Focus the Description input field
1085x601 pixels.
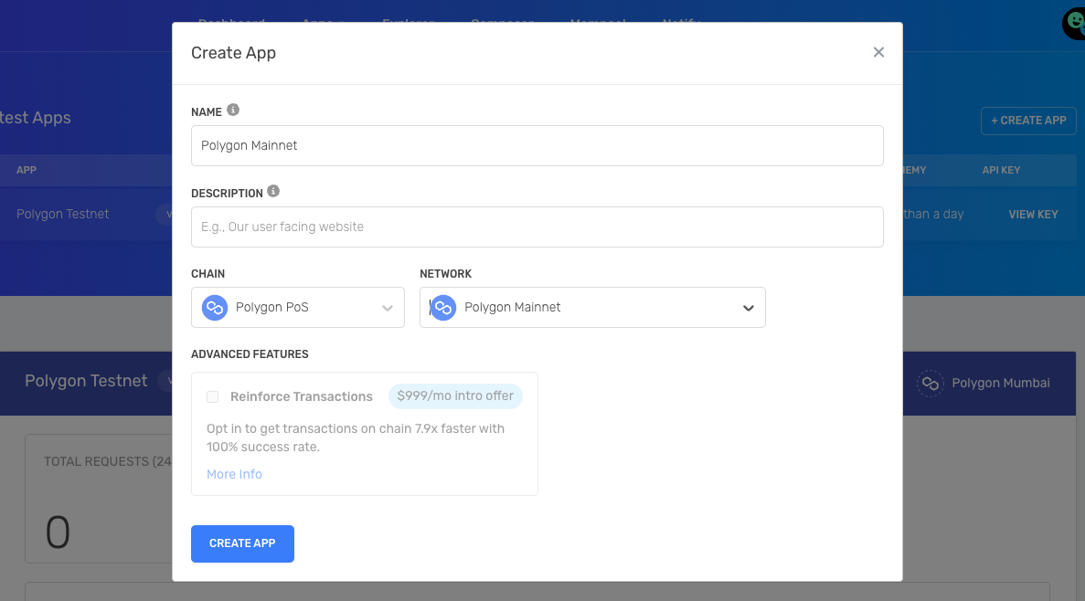point(537,227)
